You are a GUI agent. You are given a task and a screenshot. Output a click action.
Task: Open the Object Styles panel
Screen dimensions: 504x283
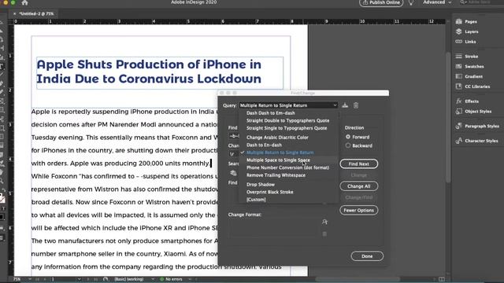(473, 112)
